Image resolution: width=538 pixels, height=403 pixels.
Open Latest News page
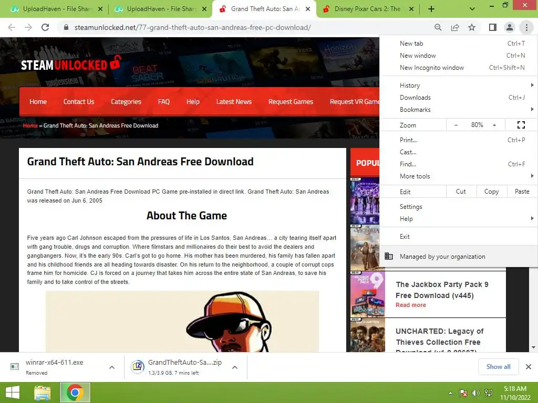pyautogui.click(x=234, y=101)
